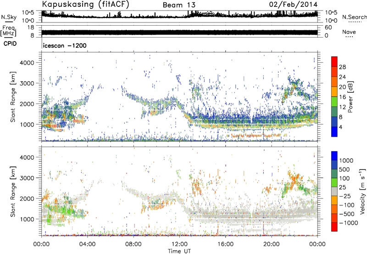
Task: Click the blue bottom segment of Power color bar
Action: pyautogui.click(x=334, y=132)
